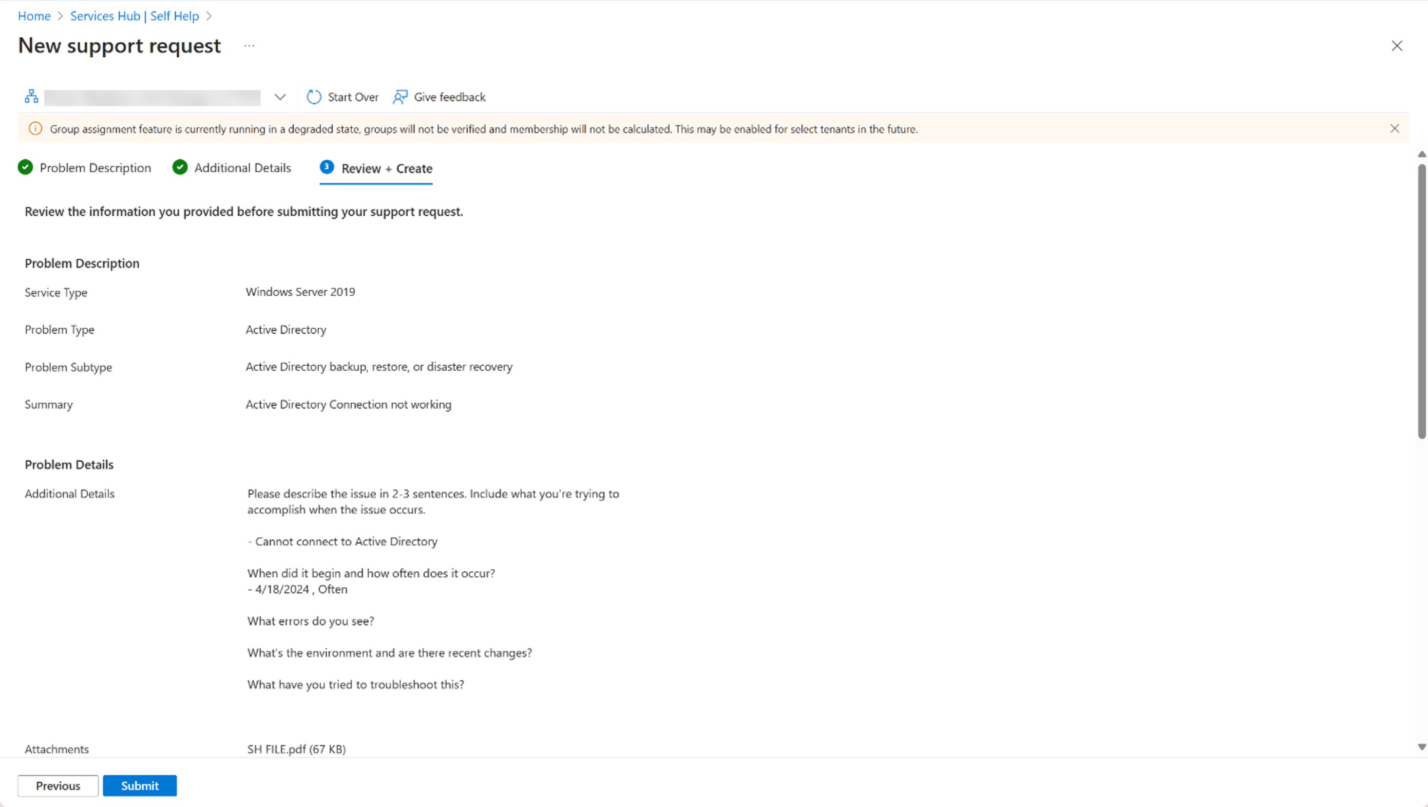Expand the tenant selector dropdown
This screenshot has height=807, width=1428.
point(281,97)
